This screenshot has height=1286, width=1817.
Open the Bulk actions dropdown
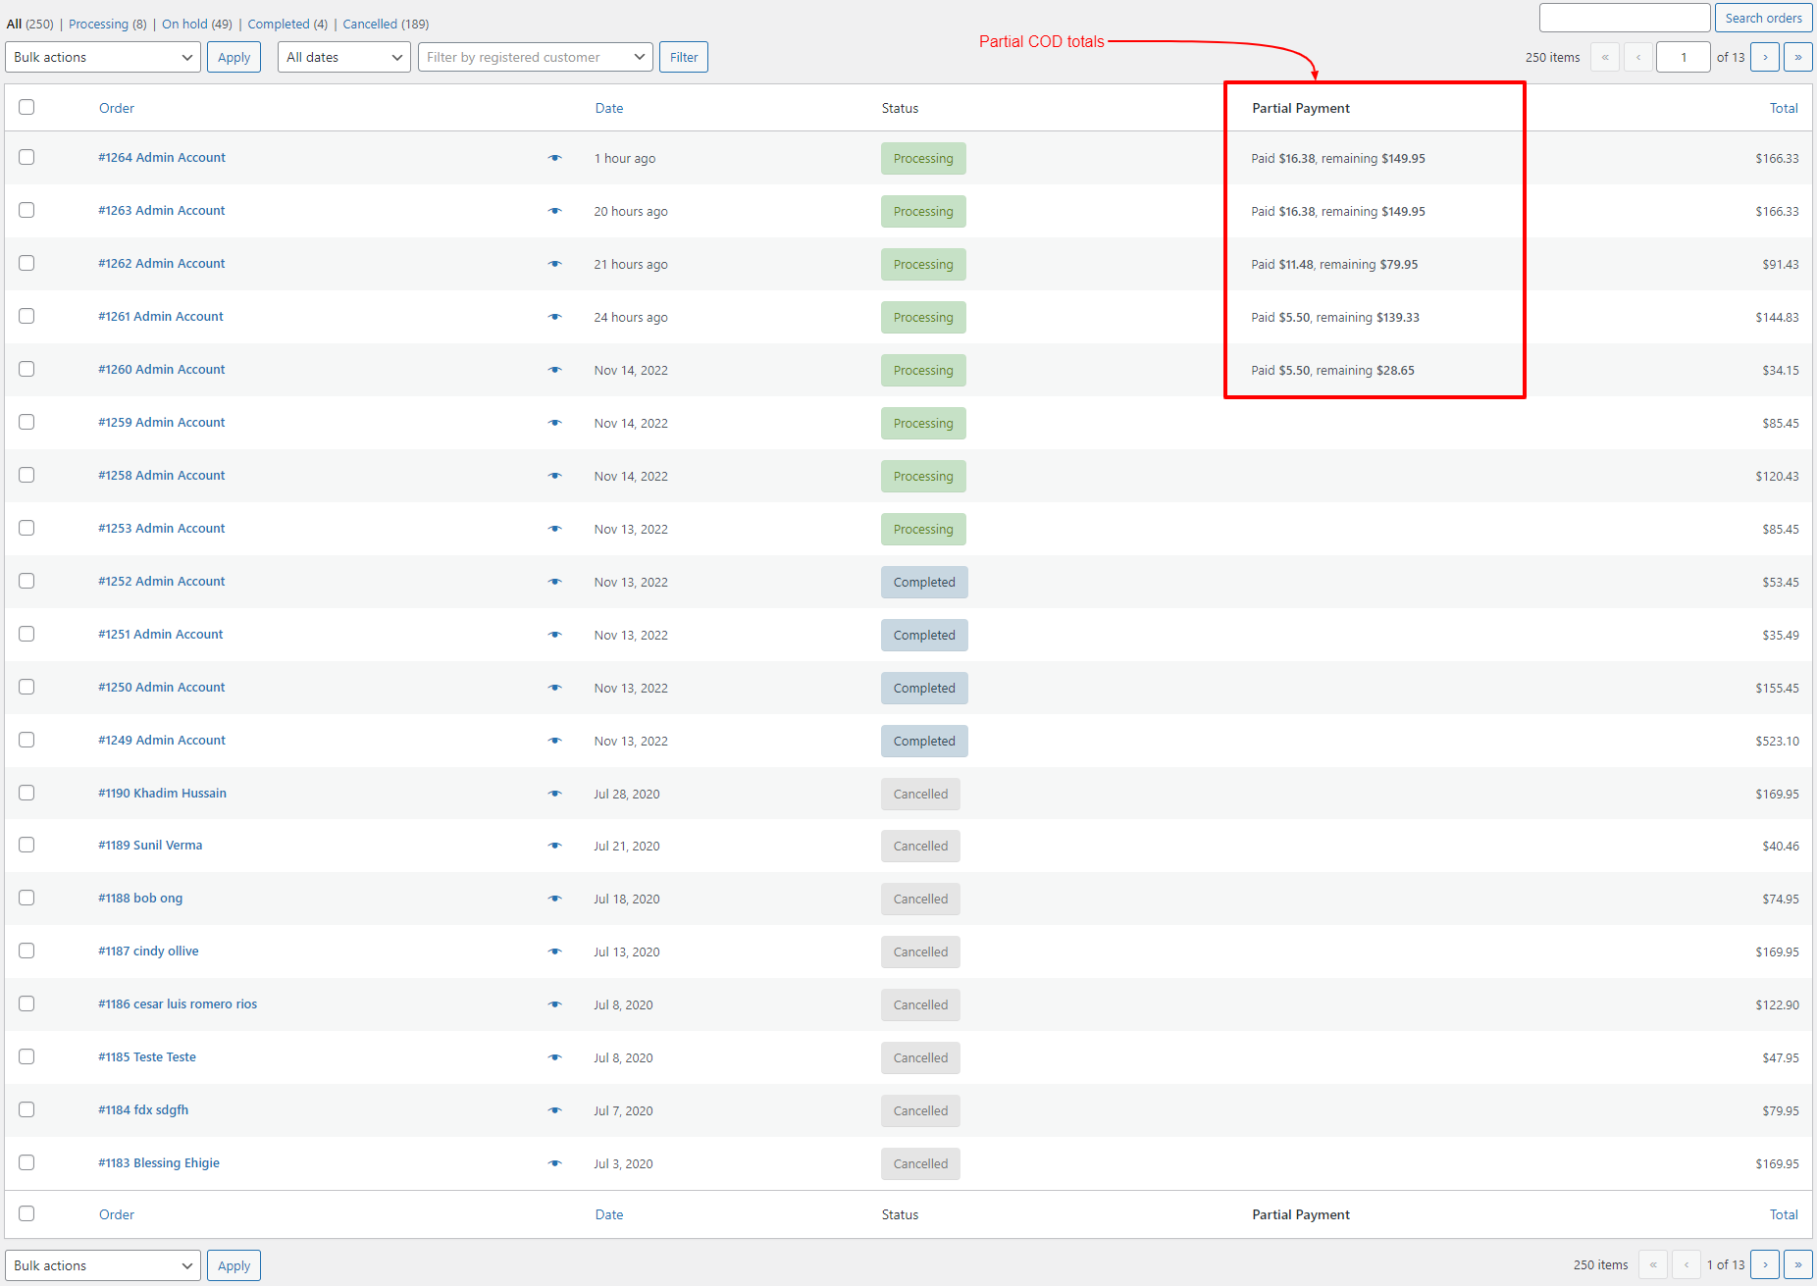102,56
